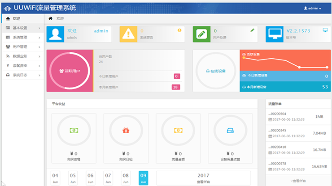The width and height of the screenshot is (332, 186).
Task: Select the 09 Jun date tab
Action: point(143,178)
